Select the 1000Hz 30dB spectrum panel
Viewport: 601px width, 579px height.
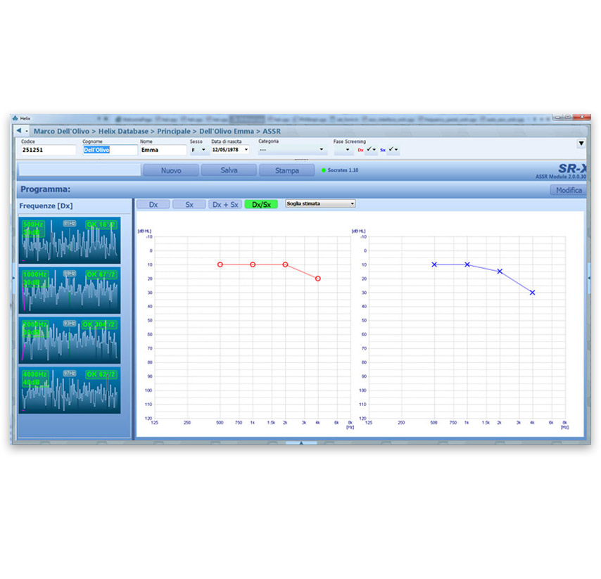click(70, 291)
